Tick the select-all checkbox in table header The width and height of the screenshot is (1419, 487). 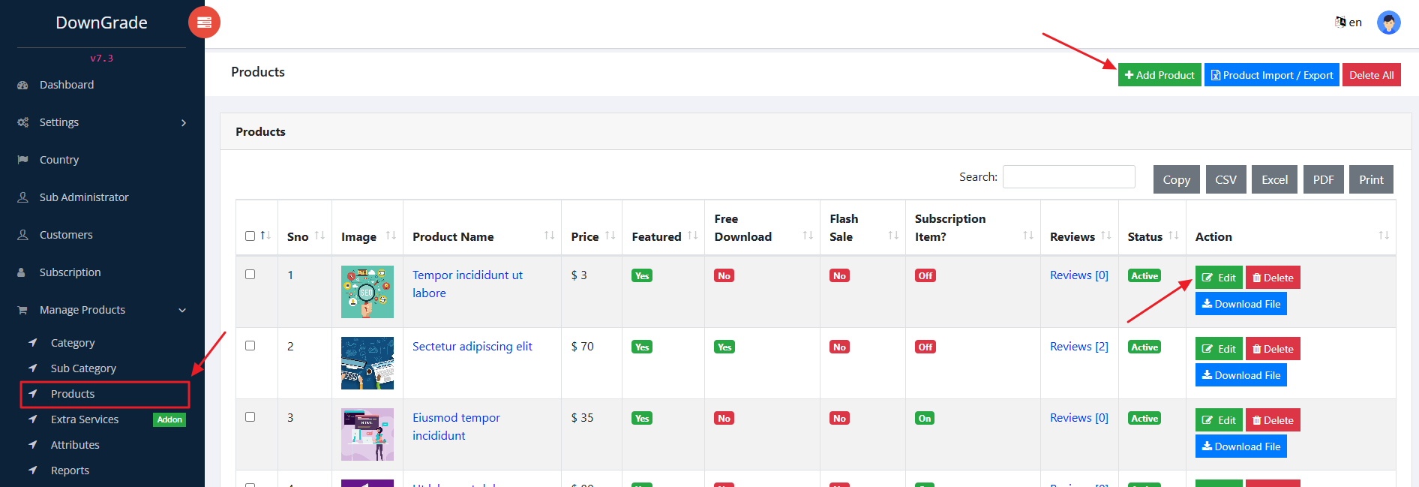[x=250, y=236]
